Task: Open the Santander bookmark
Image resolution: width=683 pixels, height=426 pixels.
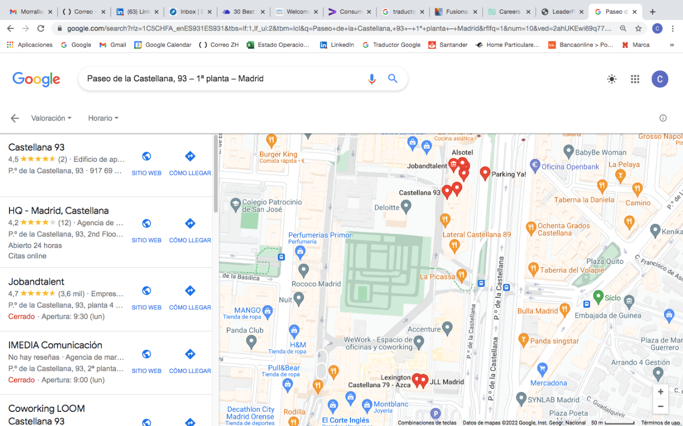Action: click(447, 45)
